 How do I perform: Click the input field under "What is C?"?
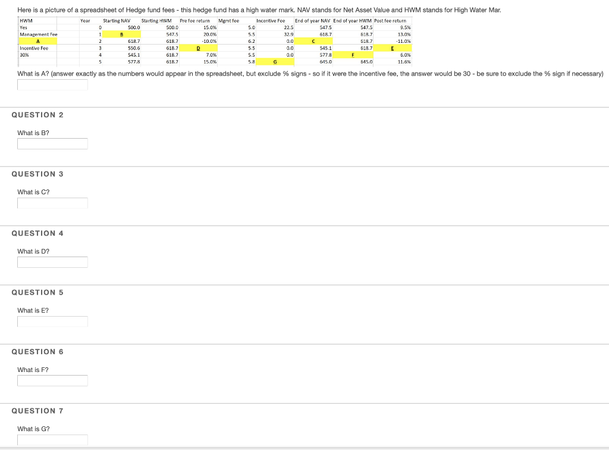coord(52,203)
